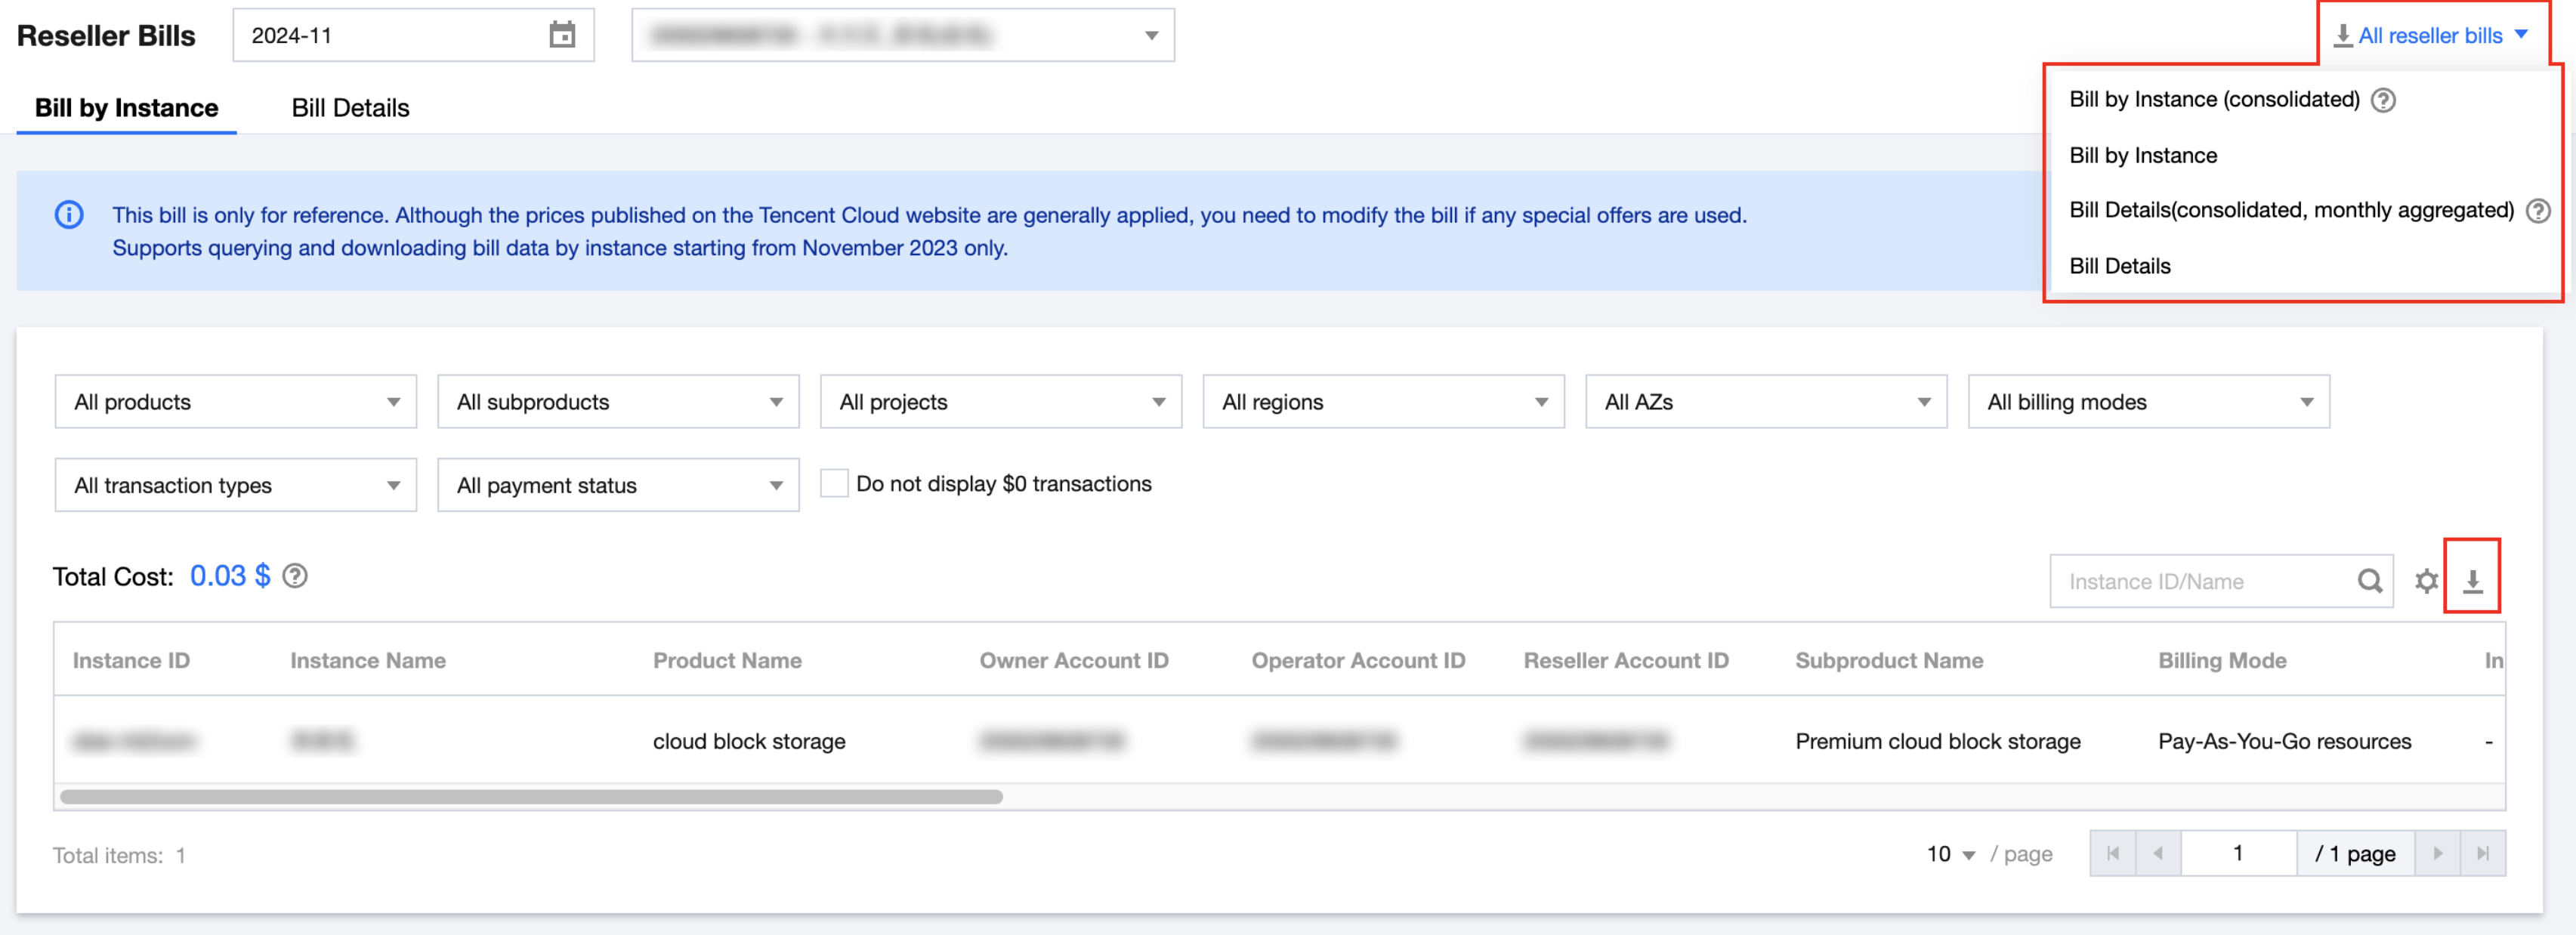Screen dimensions: 2576x935
Task: Click the All reseller bills download link
Action: coord(2429,36)
